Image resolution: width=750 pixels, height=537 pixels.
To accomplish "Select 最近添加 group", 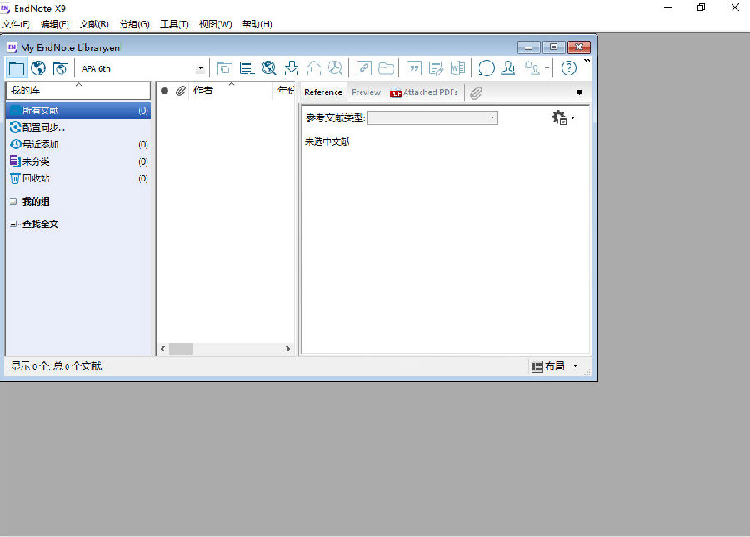I will point(78,144).
